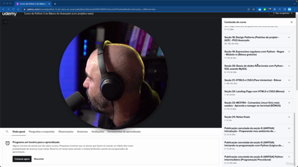Bookmark page with the star icon
This screenshot has height=167, width=298.
(253, 9)
